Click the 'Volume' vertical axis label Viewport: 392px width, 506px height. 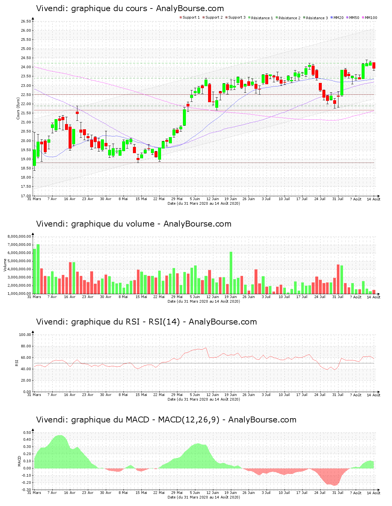click(5, 265)
